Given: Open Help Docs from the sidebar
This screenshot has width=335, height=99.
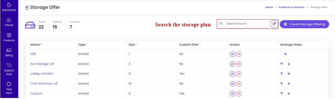Looking at the screenshot, I should pyautogui.click(x=9, y=88).
